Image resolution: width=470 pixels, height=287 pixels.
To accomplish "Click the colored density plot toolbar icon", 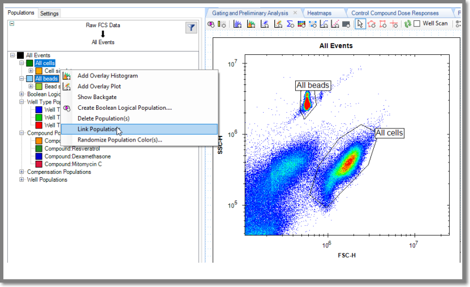I will 278,24.
